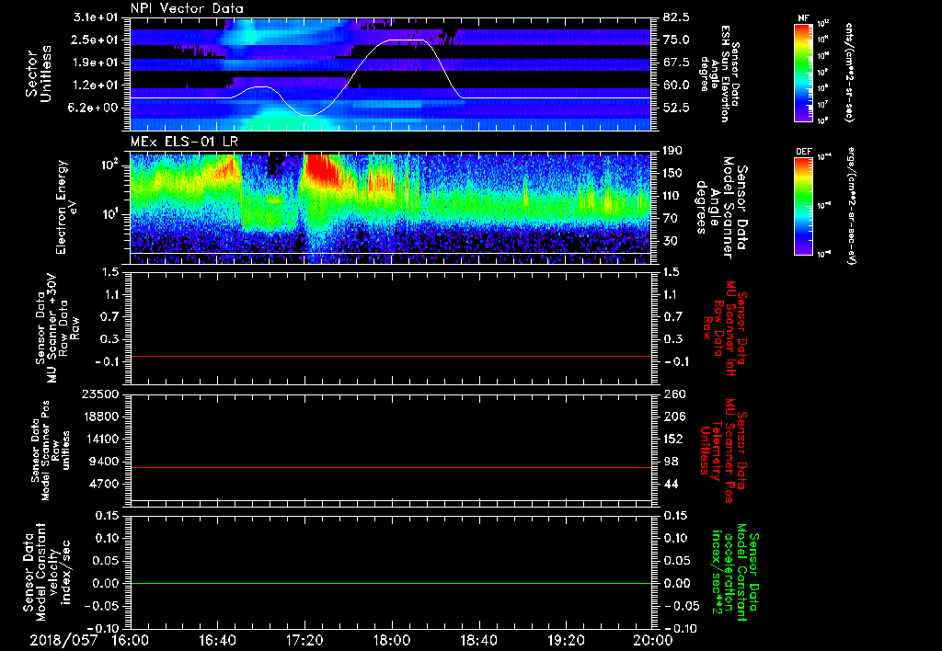Viewport: 942px width, 651px height.
Task: Pick the 17:20 time axis label
Action: [304, 640]
